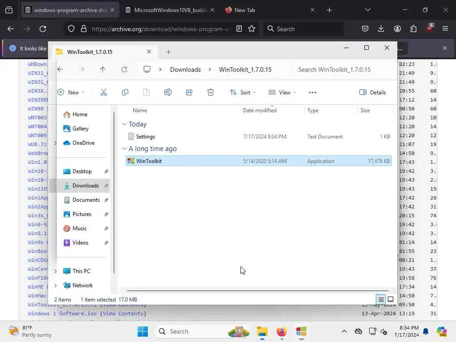Open Firefox downloads panel
This screenshot has height=342, width=456.
[381, 28]
